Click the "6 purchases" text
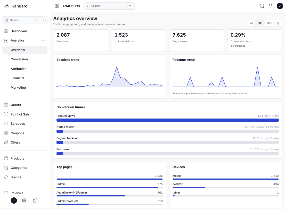This screenshot has height=209, width=285. click(238, 46)
